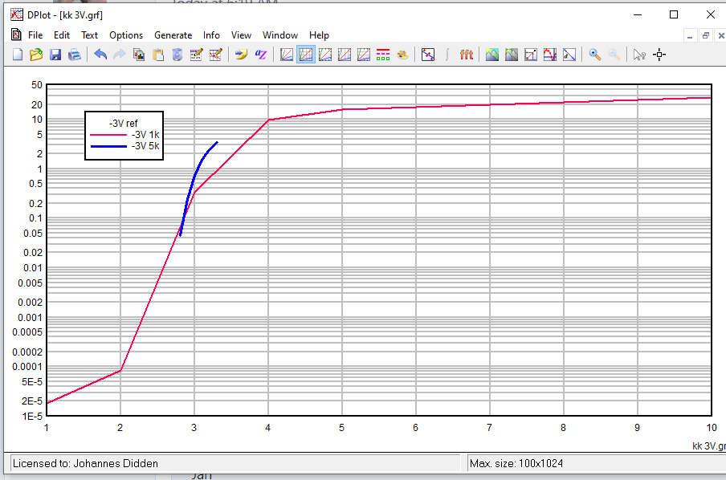This screenshot has width=726, height=480.
Task: Click the grayed zoom out magnifier
Action: (614, 55)
